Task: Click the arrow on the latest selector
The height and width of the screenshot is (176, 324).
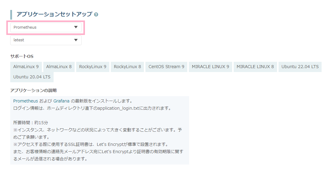Action: pyautogui.click(x=76, y=40)
